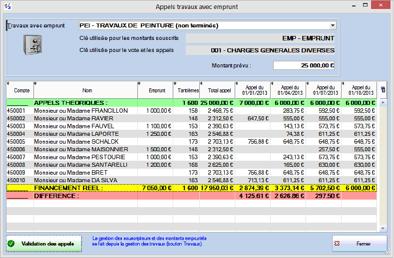Image resolution: width=394 pixels, height=258 pixels.
Task: Click 7 000,00 € in APPELS THEORIQUES row
Action: [254, 103]
